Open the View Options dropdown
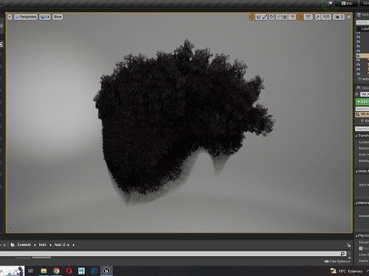 coord(337,261)
